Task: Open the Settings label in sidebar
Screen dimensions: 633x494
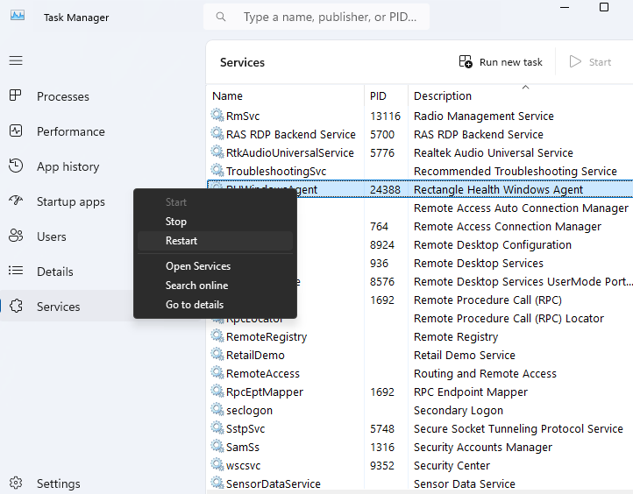Action: (x=59, y=483)
